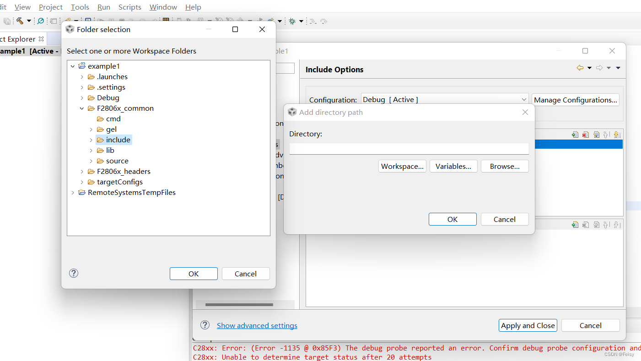
Task: Expand the Debug folder
Action: click(x=82, y=98)
